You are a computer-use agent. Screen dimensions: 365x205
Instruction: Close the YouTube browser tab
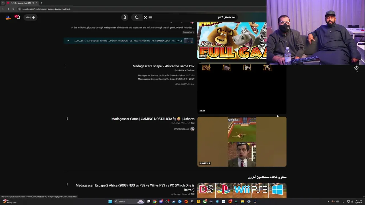pyautogui.click(x=36, y=3)
